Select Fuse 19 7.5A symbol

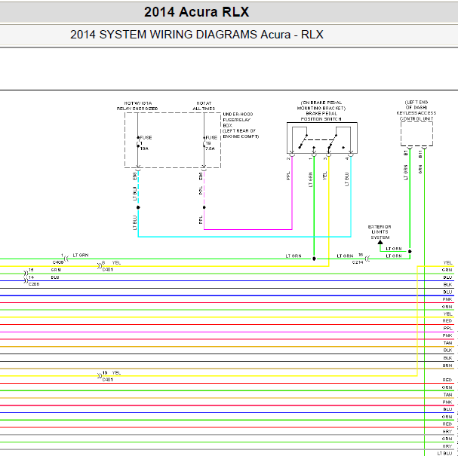click(204, 142)
